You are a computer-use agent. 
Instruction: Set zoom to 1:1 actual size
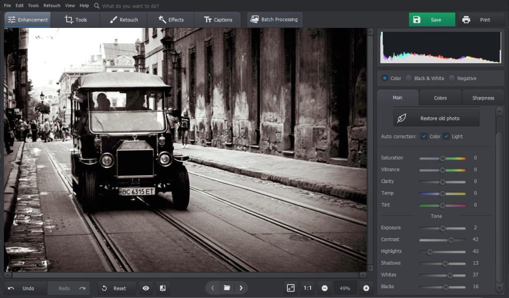coord(307,288)
